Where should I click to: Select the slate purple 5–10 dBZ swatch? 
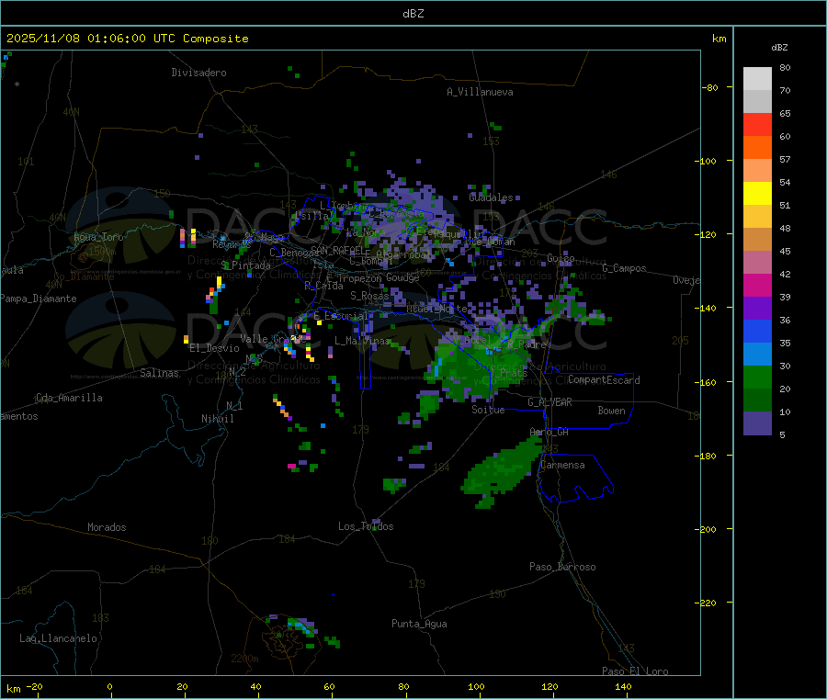757,423
